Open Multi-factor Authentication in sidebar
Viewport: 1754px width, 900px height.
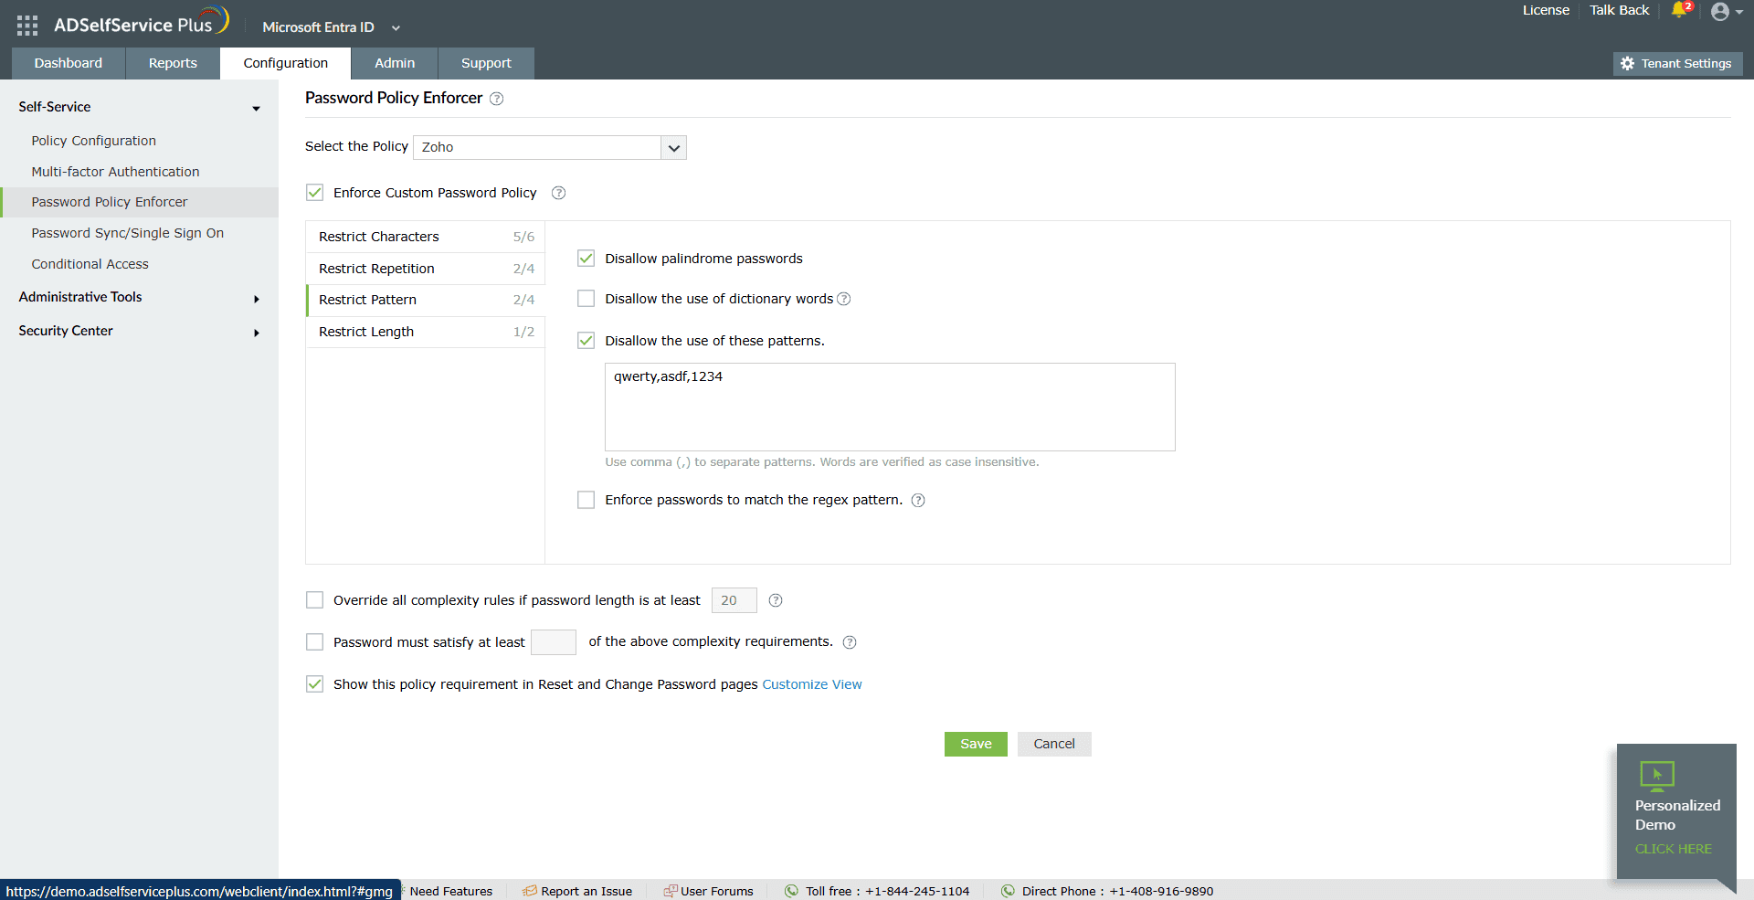point(115,172)
